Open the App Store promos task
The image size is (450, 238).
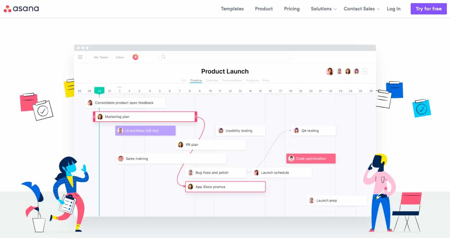point(225,187)
